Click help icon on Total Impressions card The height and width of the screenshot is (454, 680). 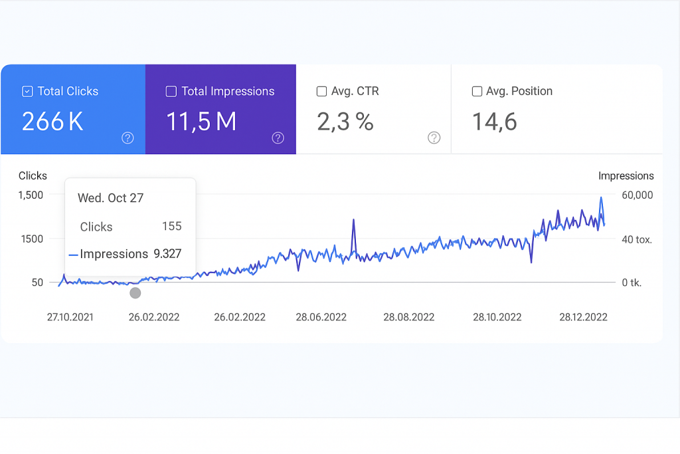(x=278, y=138)
